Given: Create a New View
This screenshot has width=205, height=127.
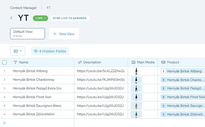Looking at the screenshot, I should tap(64, 34).
